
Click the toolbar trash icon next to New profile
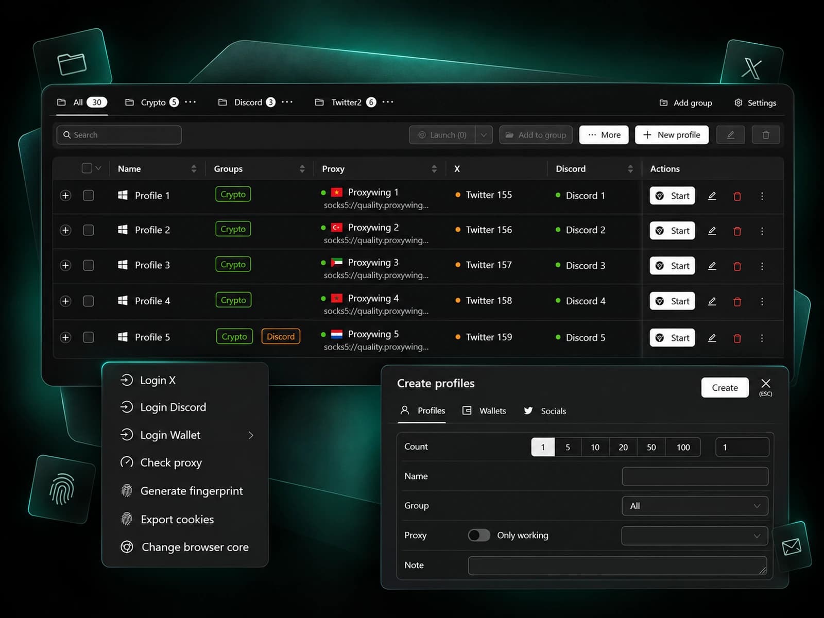coord(766,135)
